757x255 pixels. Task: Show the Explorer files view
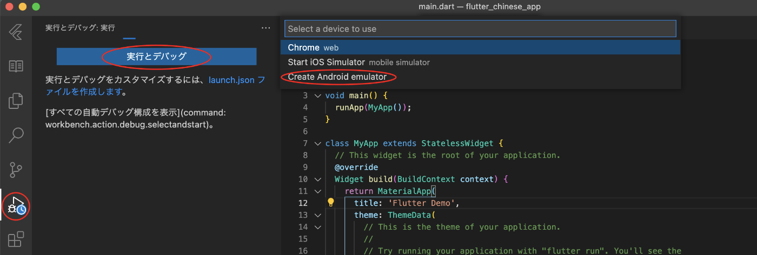pyautogui.click(x=16, y=100)
